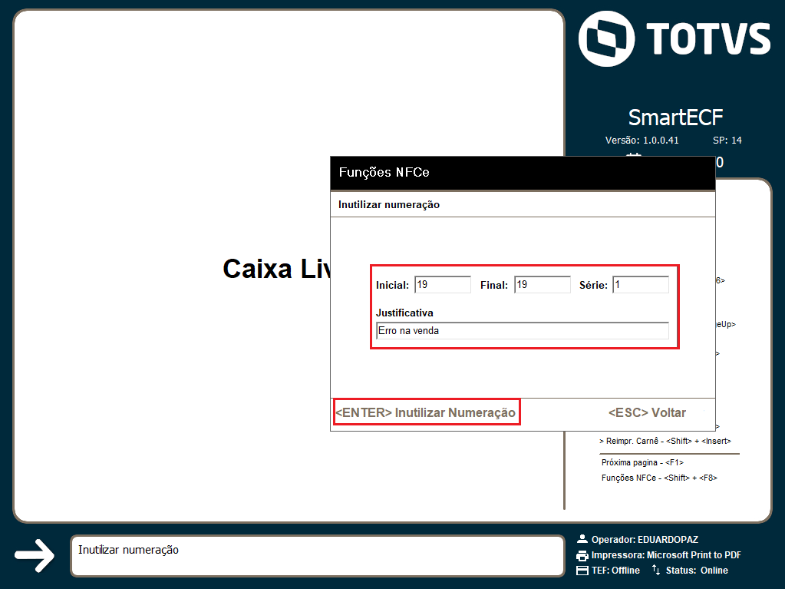Click the up-down arrows Status icon

point(656,570)
